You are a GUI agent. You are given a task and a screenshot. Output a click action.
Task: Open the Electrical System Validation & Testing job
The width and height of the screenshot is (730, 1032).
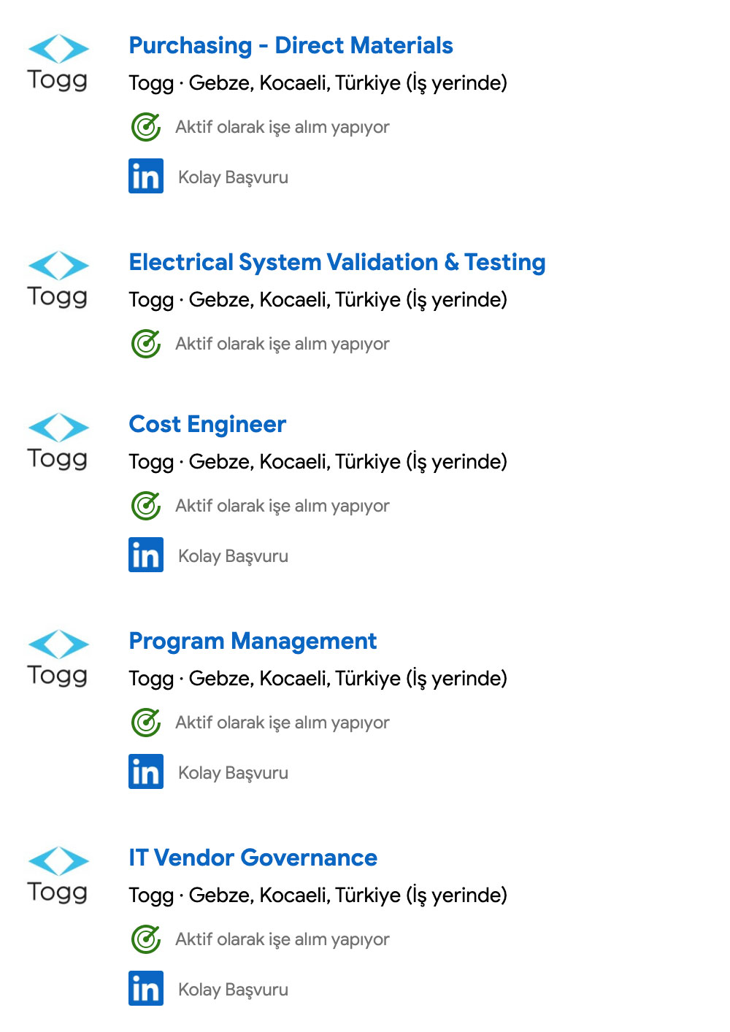337,262
